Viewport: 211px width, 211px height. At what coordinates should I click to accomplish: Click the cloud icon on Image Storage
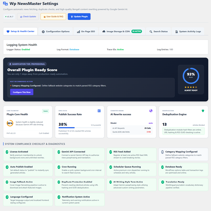104,31
